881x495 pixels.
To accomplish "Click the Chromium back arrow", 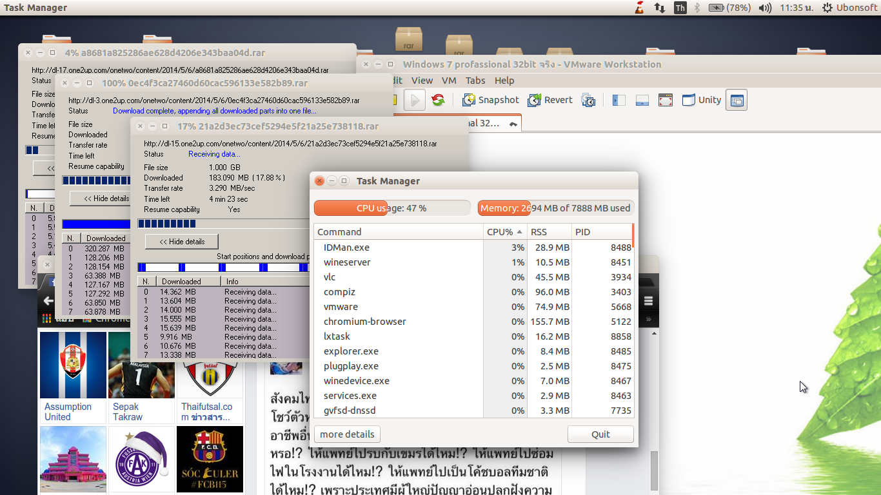I will [x=48, y=301].
